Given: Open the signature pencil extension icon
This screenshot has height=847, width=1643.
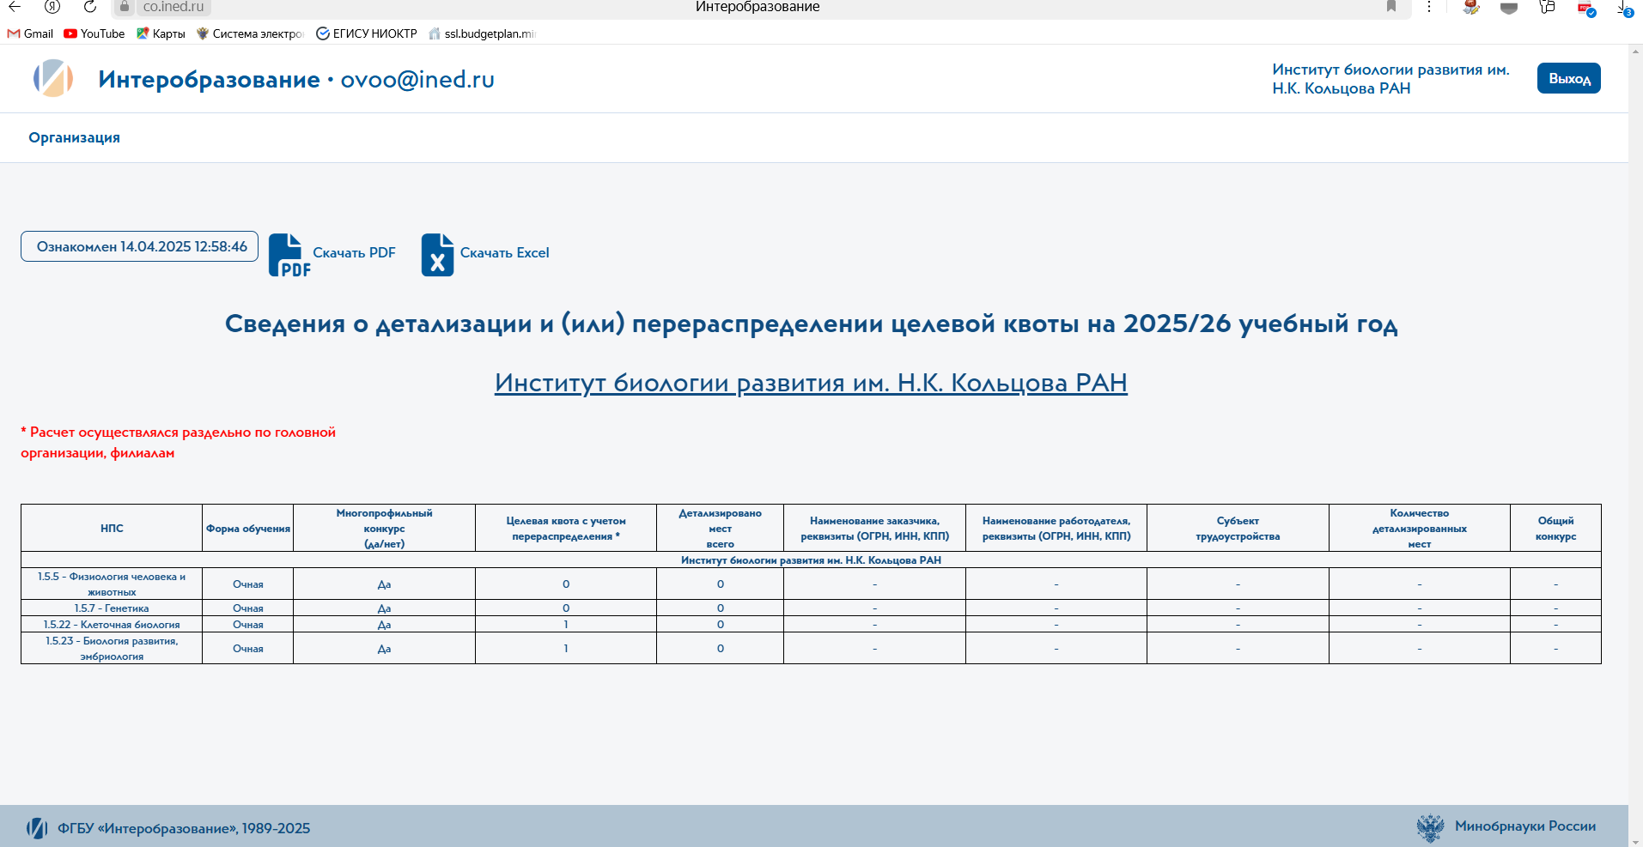Looking at the screenshot, I should point(1471,7).
